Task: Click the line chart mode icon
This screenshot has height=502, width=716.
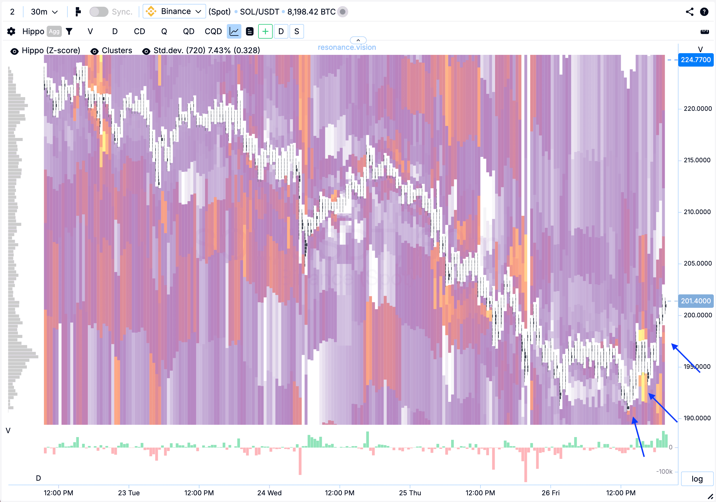Action: [234, 32]
